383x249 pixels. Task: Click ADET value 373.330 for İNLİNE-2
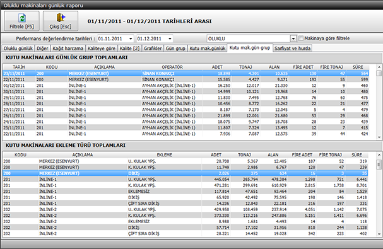222,216
